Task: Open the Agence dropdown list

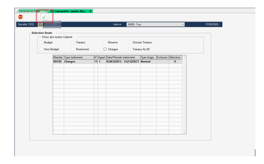Action: click(182, 24)
